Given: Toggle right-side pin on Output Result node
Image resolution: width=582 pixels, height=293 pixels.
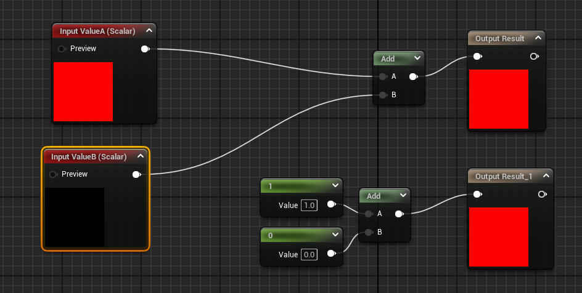Looking at the screenshot, I should pyautogui.click(x=534, y=57).
